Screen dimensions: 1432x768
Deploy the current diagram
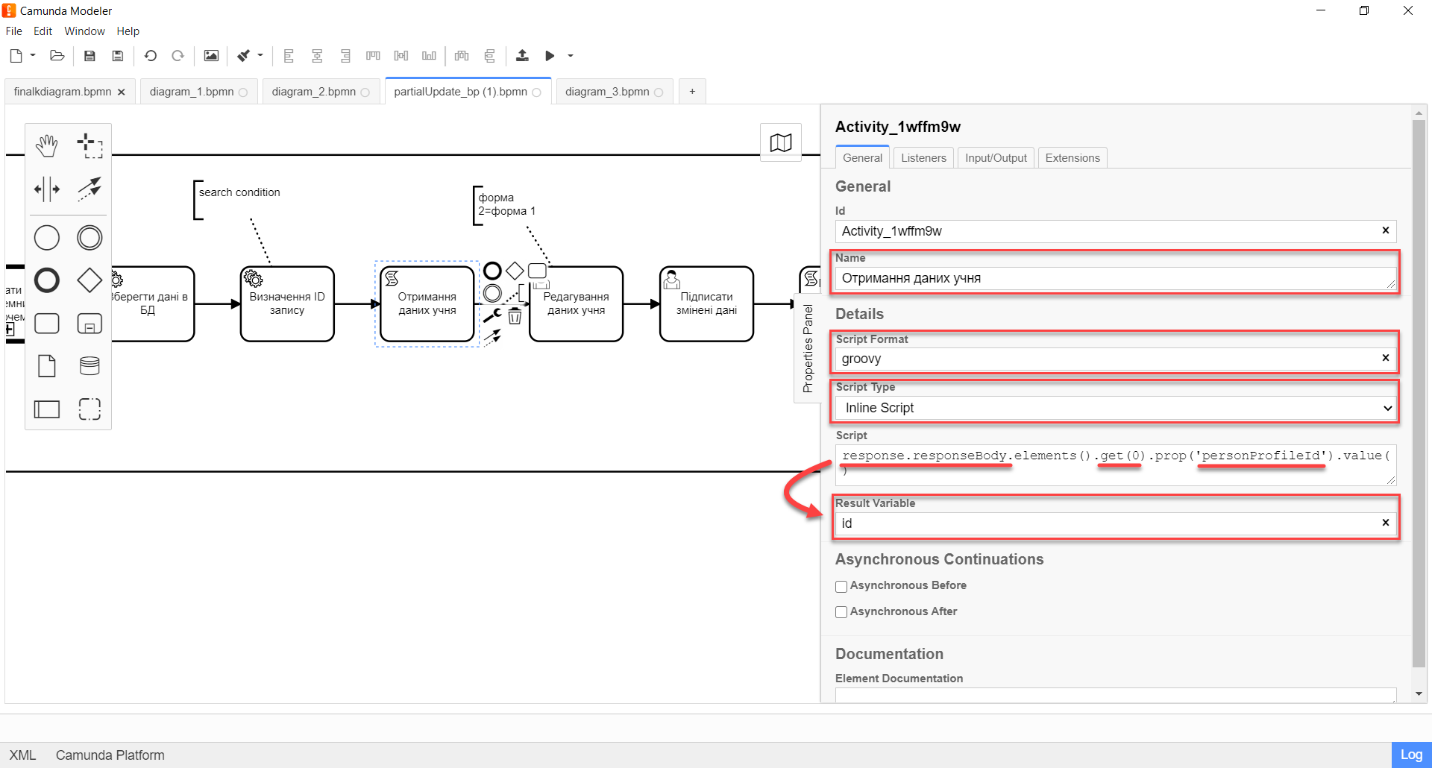pyautogui.click(x=522, y=56)
